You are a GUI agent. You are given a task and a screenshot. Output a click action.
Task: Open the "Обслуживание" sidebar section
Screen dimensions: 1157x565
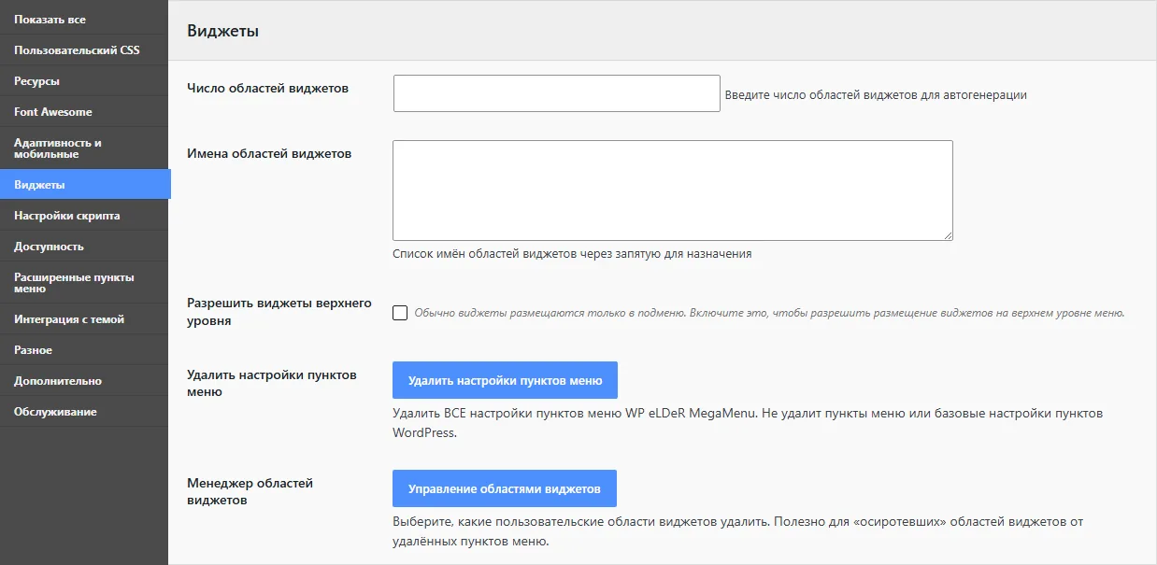pyautogui.click(x=84, y=412)
